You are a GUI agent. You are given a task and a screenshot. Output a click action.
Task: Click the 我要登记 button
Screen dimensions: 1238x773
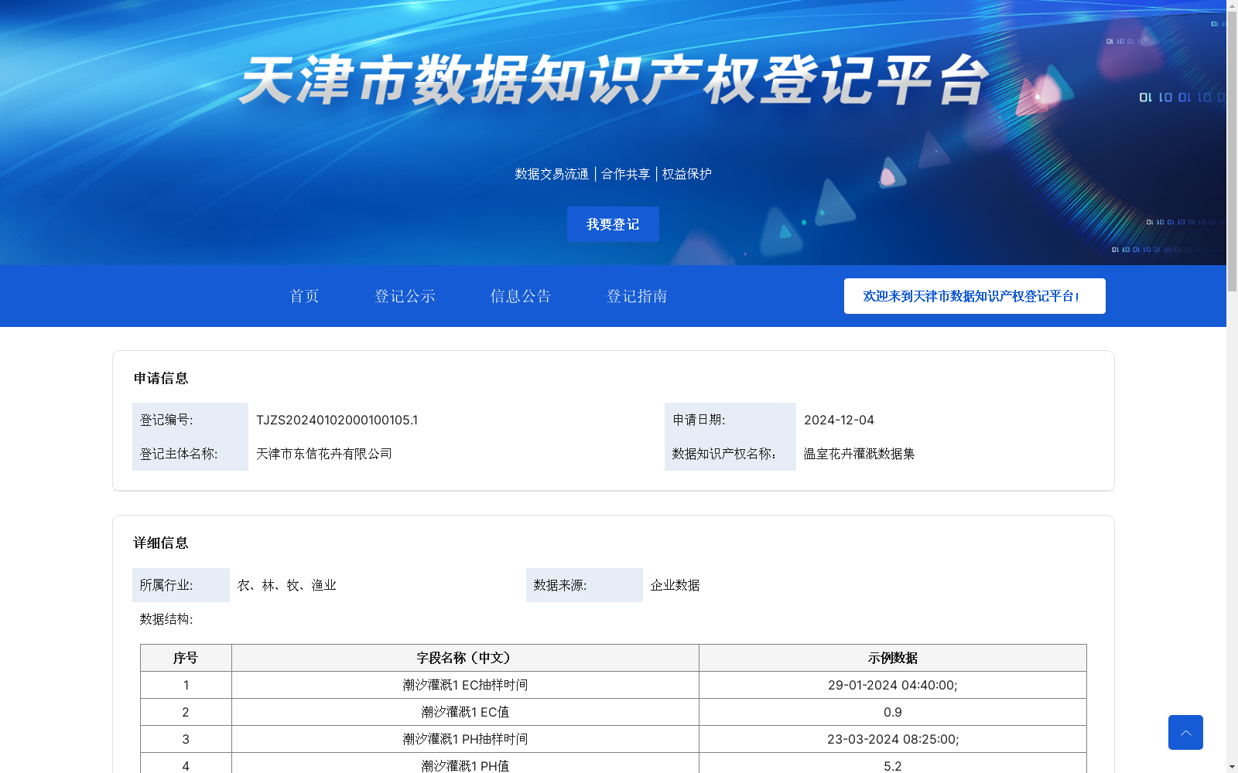613,224
